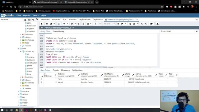
Task: Collapse the client table node
Action: [18, 49]
